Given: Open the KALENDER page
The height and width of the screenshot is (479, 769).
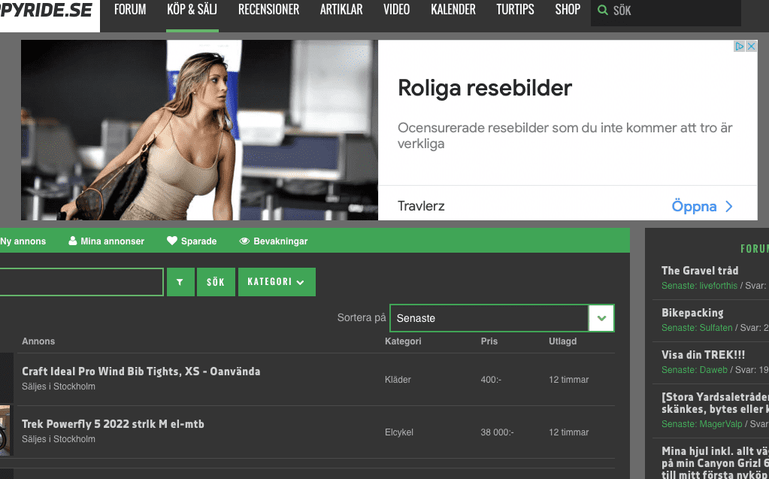Looking at the screenshot, I should tap(453, 10).
